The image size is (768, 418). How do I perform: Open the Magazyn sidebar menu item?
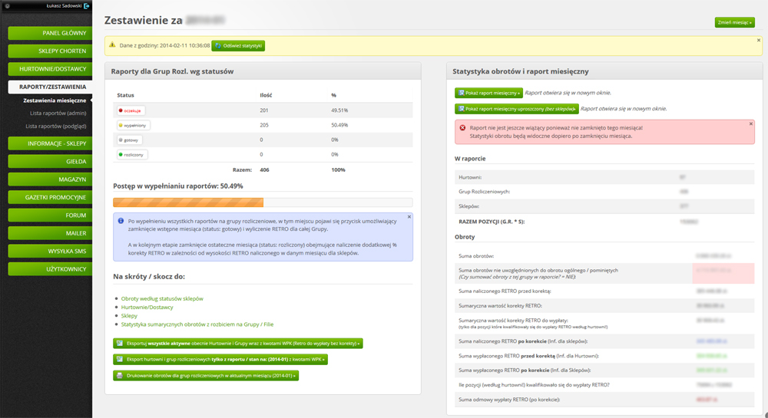51,179
